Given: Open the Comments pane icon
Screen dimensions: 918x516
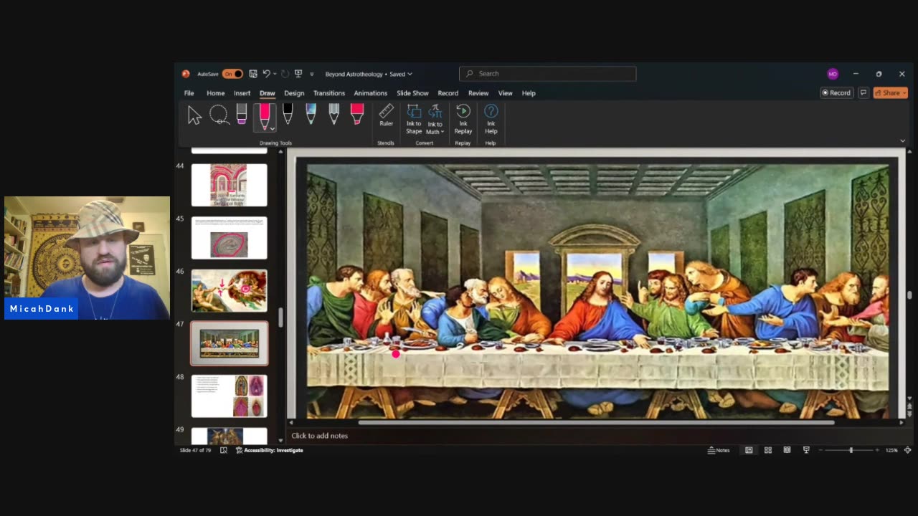Looking at the screenshot, I should tap(863, 92).
